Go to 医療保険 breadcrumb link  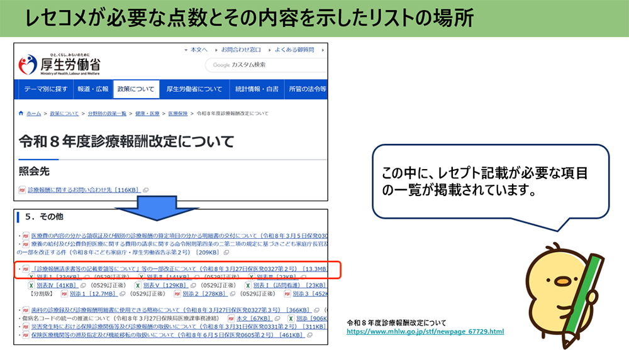178,114
